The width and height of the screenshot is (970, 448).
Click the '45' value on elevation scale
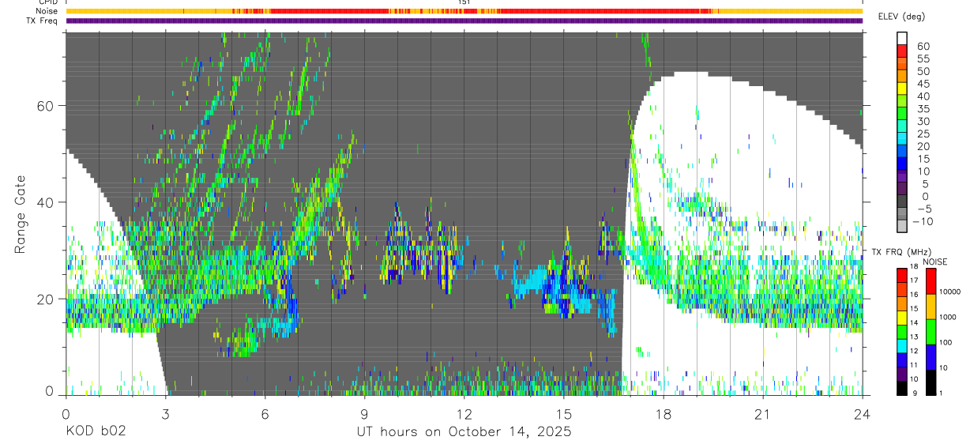click(x=922, y=84)
